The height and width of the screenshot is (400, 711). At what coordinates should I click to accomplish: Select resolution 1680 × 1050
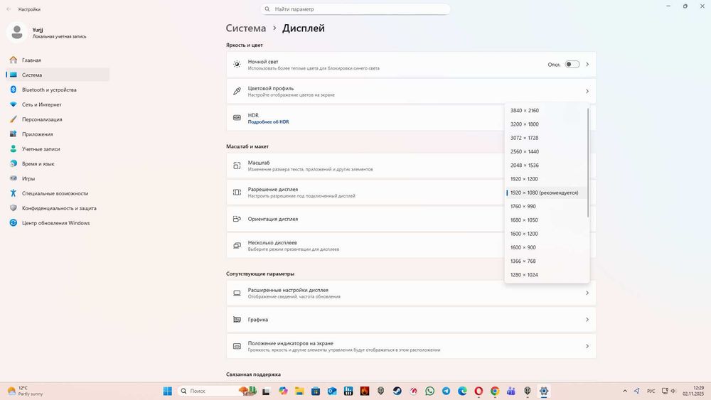546,220
